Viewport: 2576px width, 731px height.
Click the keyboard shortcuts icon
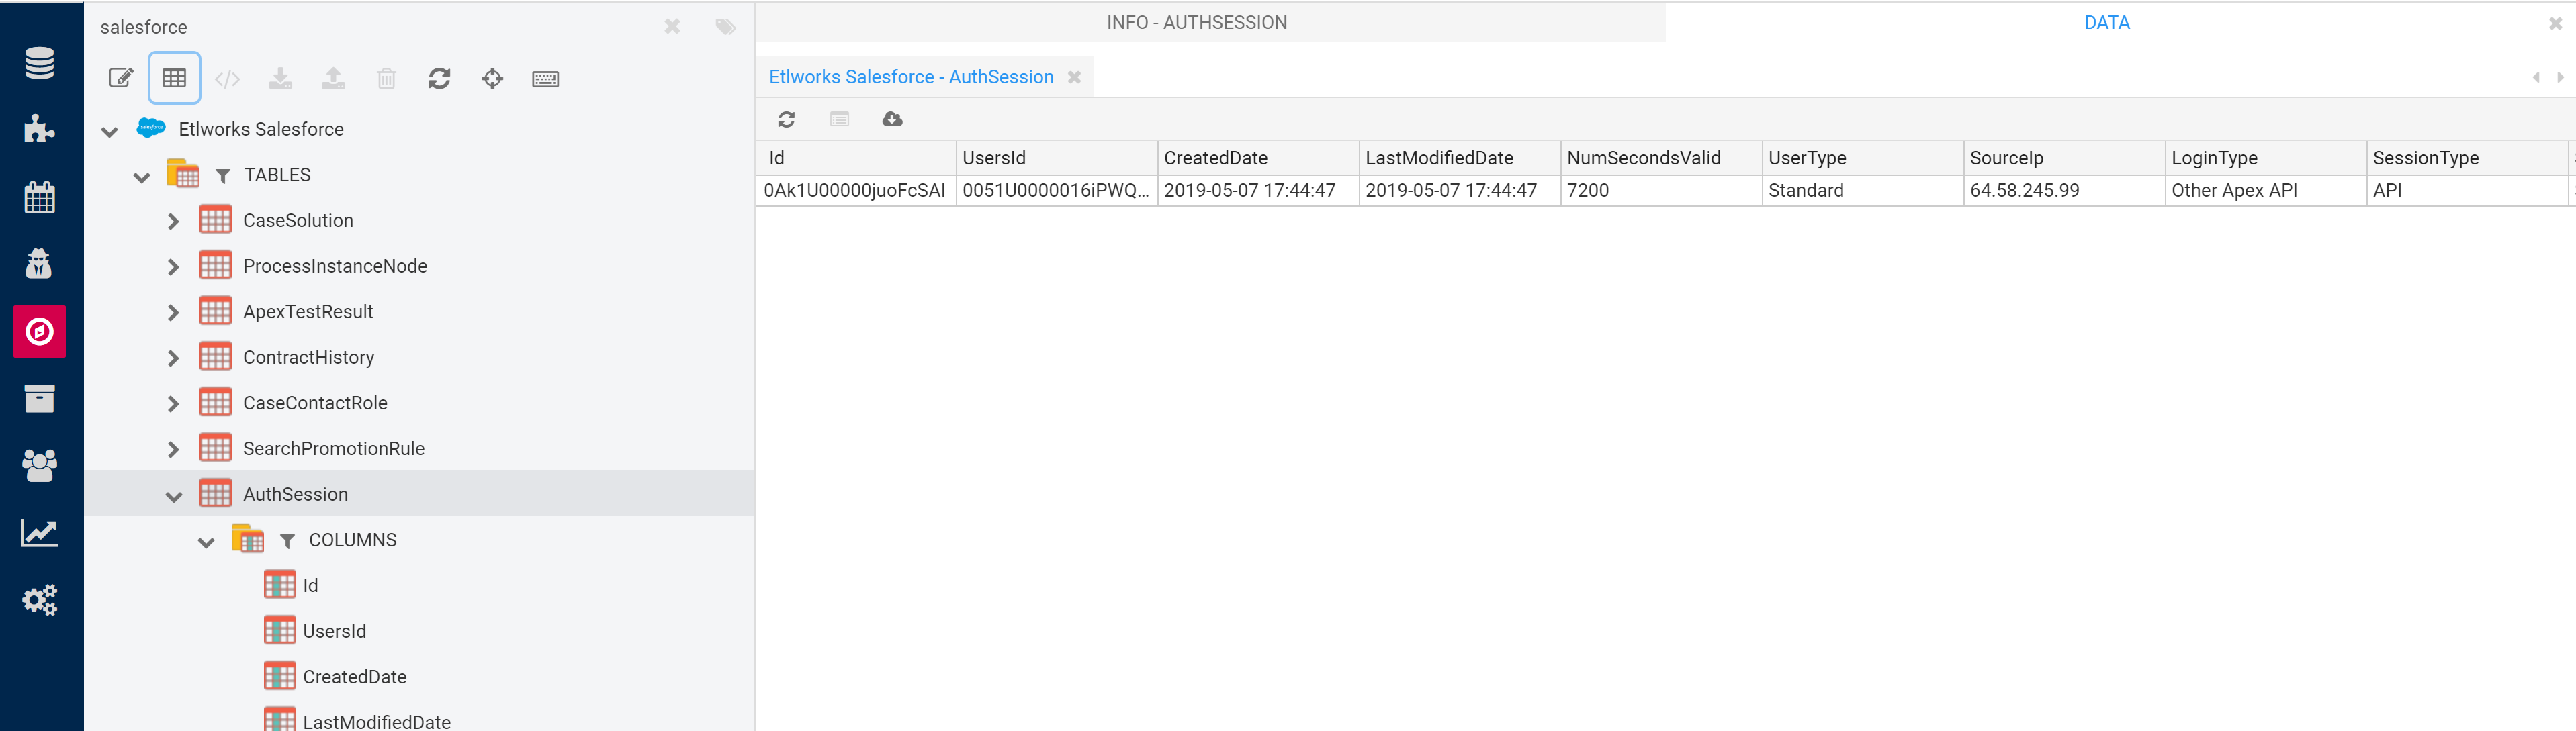(545, 79)
